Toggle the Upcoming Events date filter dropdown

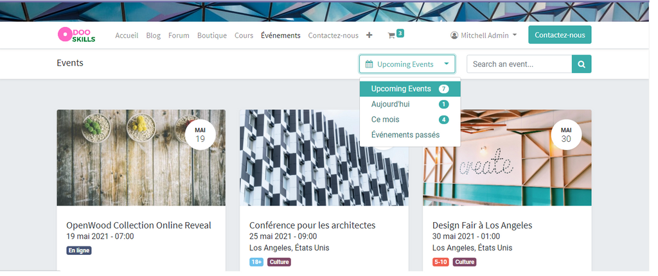[407, 64]
